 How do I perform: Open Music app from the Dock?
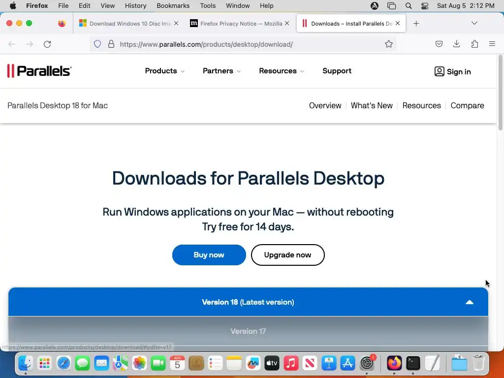click(290, 364)
